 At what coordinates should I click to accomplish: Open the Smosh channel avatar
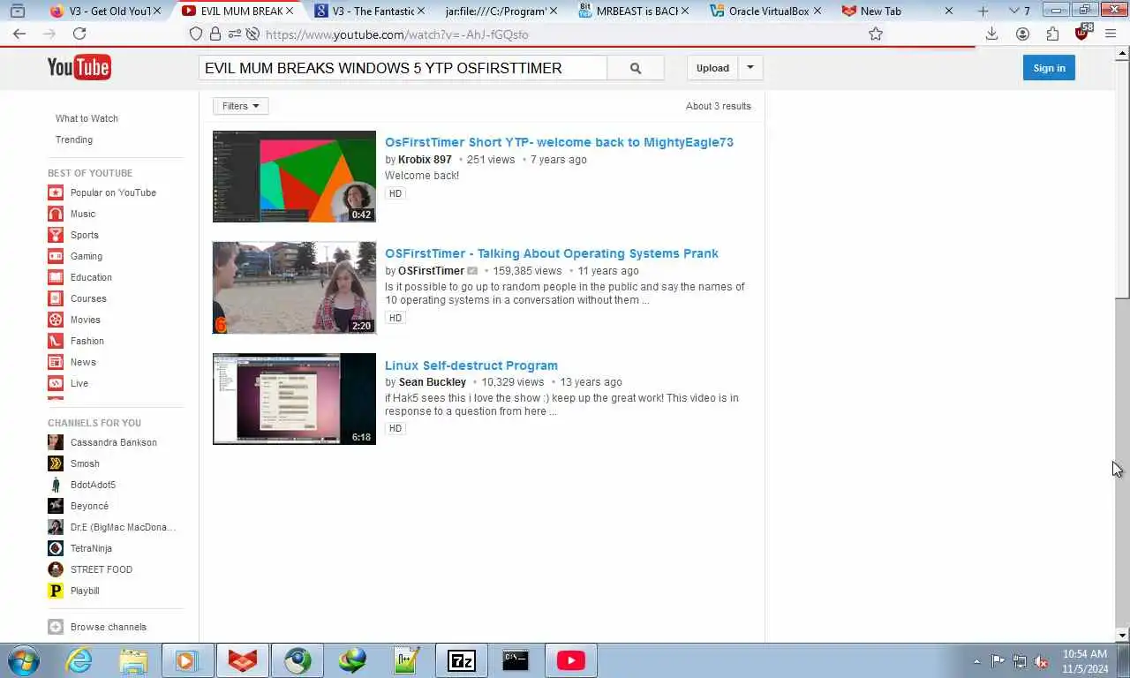tap(56, 463)
